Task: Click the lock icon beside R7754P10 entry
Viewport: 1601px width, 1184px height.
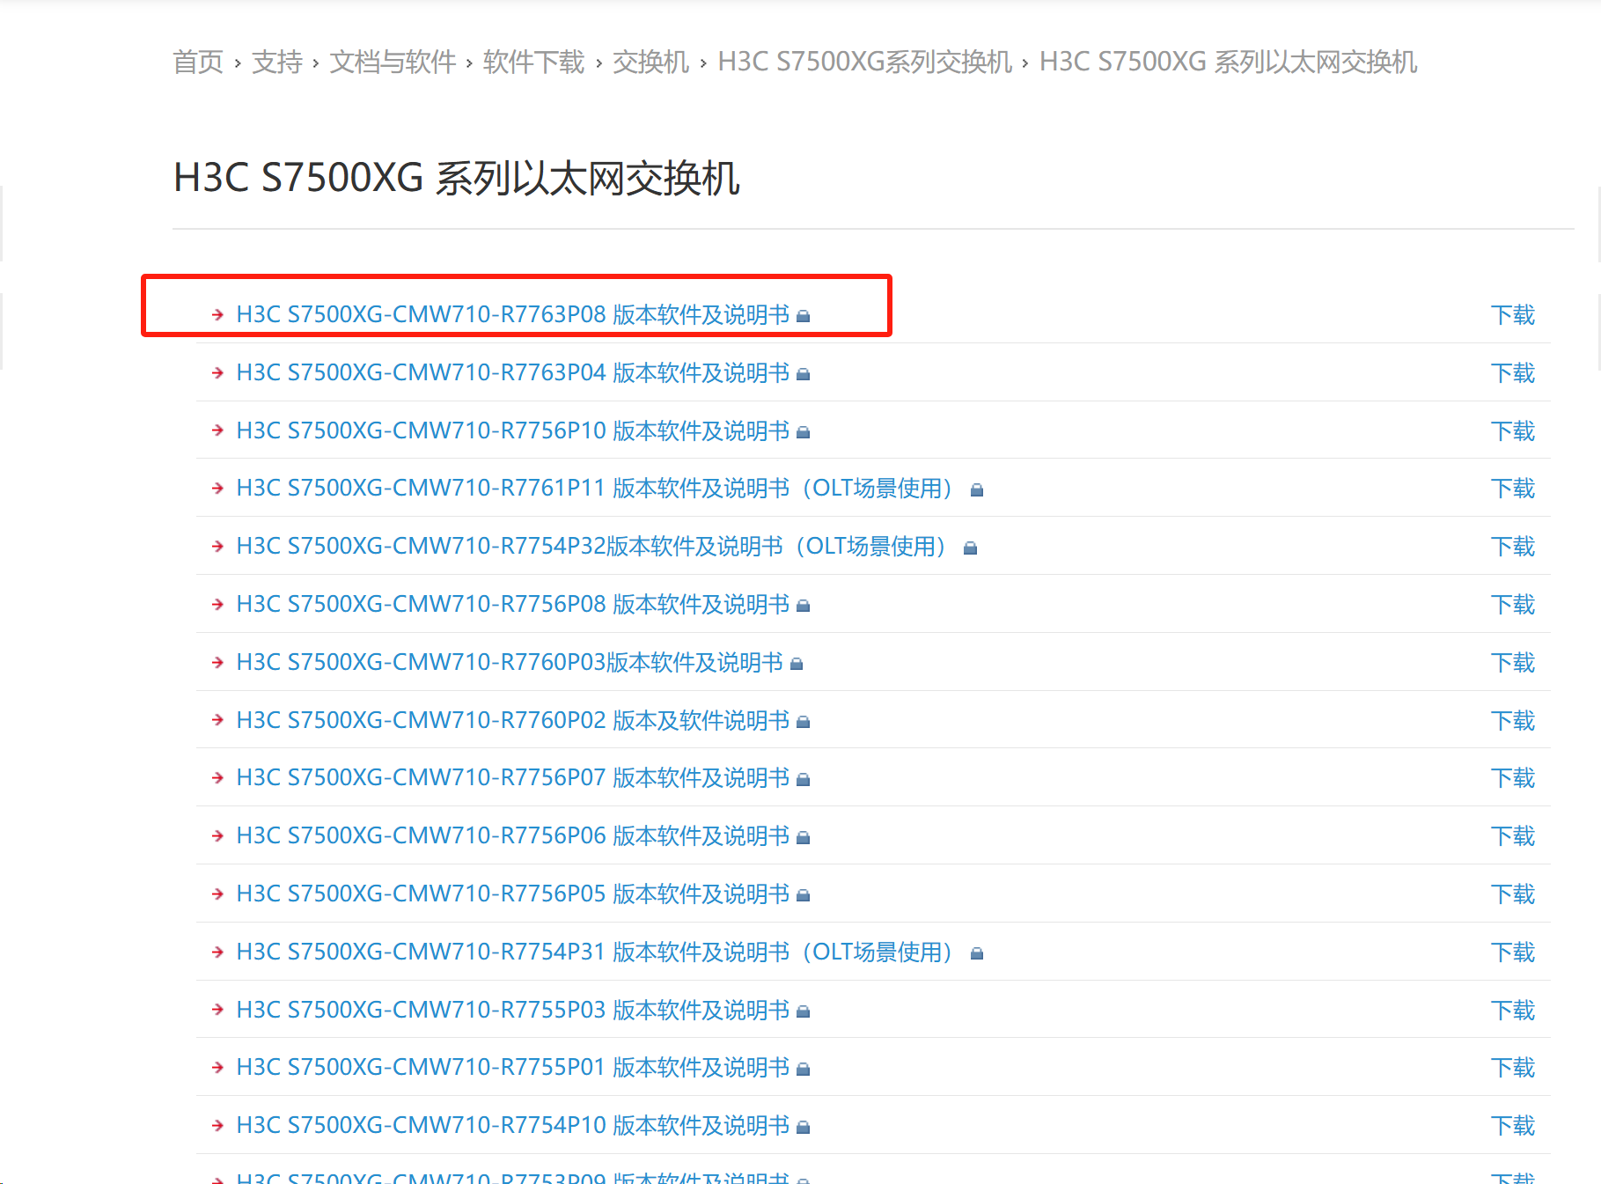Action: (803, 1127)
